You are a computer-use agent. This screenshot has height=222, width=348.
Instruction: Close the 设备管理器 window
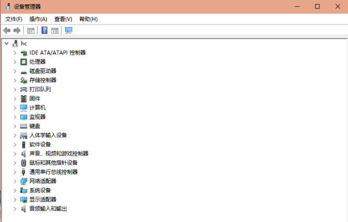tap(338, 6)
